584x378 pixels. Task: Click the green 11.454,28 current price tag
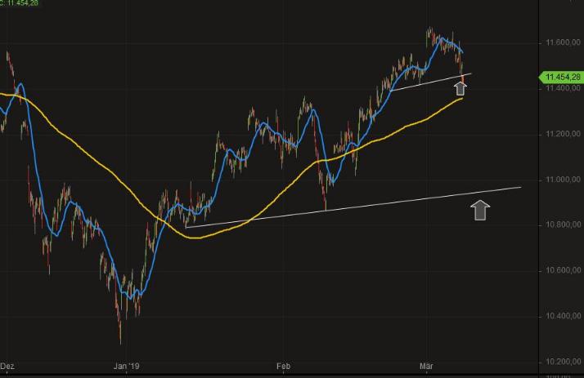point(561,77)
